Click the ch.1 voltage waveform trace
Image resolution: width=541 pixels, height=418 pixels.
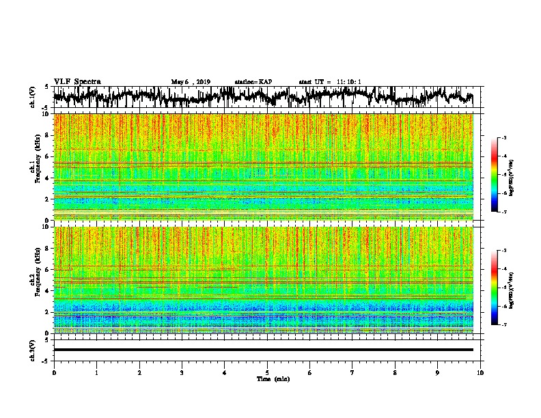[x=263, y=97]
